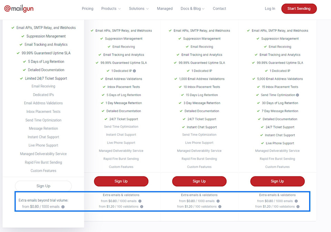Click the greyed-out Dedicated IPs text
This screenshot has width=331, height=232.
click(x=43, y=95)
